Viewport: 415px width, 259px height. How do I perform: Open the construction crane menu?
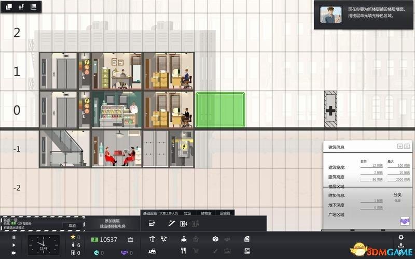[152, 239]
